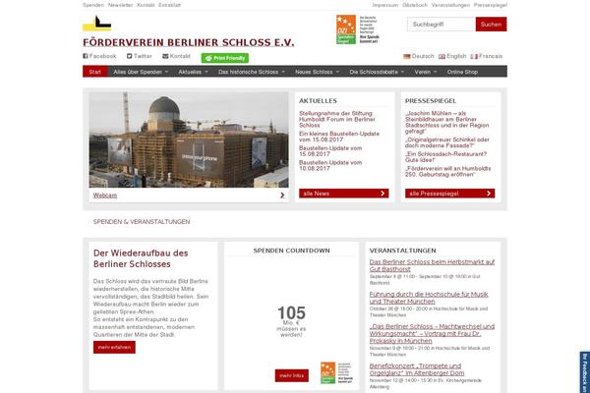Open the DZI Spenden-Siegel badge in header
The image size is (590, 393).
358,29
